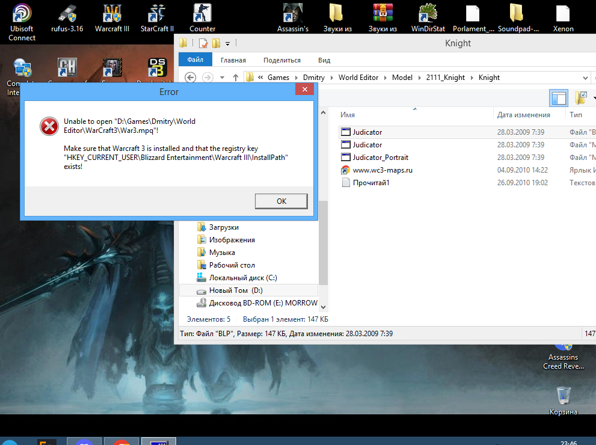Click OK in the Error dialog
The image size is (596, 445).
point(281,201)
